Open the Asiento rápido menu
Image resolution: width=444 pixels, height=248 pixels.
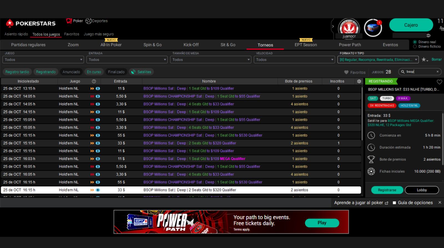tap(16, 34)
